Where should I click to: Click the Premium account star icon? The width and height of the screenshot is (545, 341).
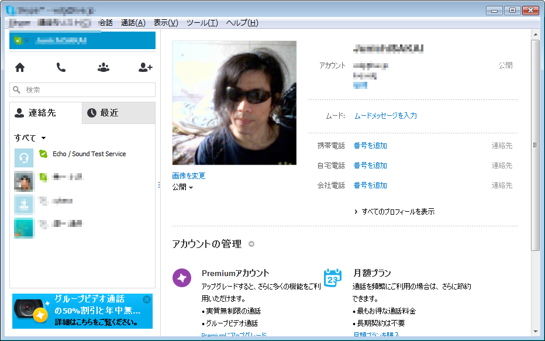[182, 278]
